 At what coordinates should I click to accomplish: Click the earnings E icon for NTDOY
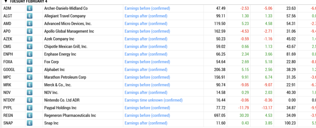(30, 100)
